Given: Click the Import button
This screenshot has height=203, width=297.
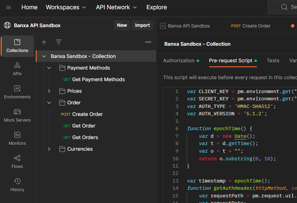Looking at the screenshot, I should 143,25.
